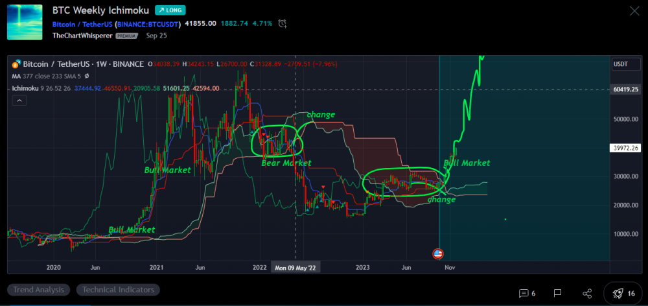Click the 4.71% change percentage
The image size is (648, 306).
[x=263, y=23]
